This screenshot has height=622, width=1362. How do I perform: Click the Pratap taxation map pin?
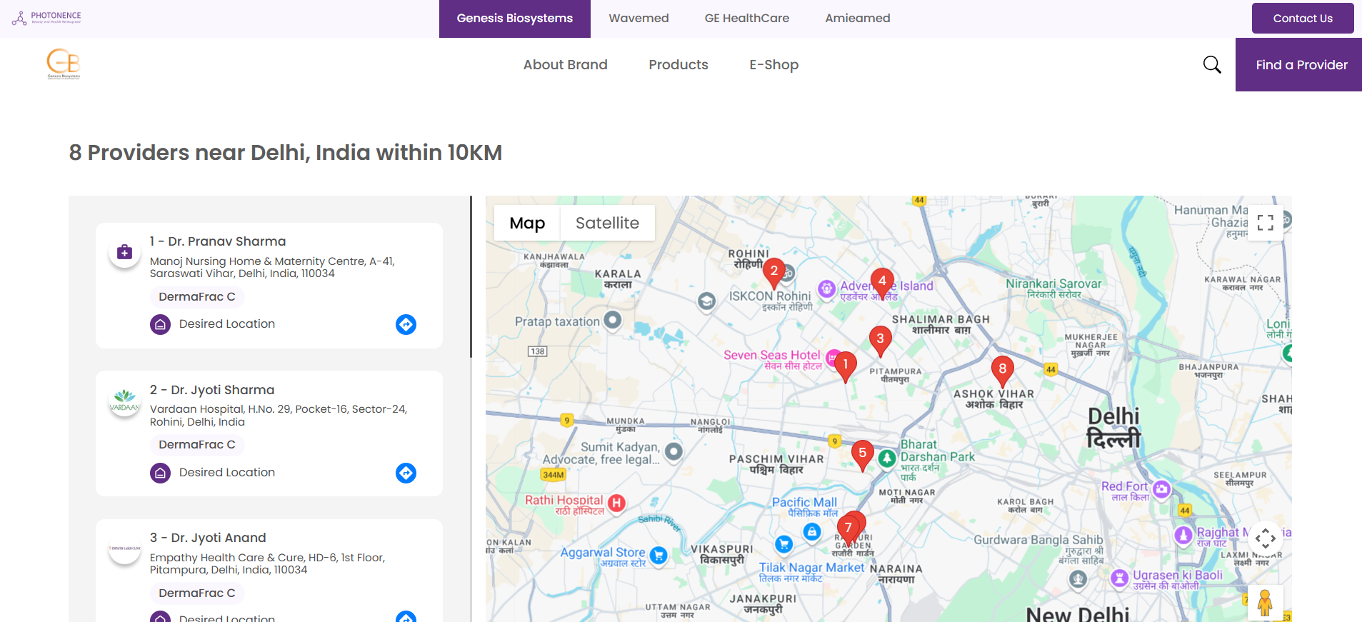pos(613,320)
